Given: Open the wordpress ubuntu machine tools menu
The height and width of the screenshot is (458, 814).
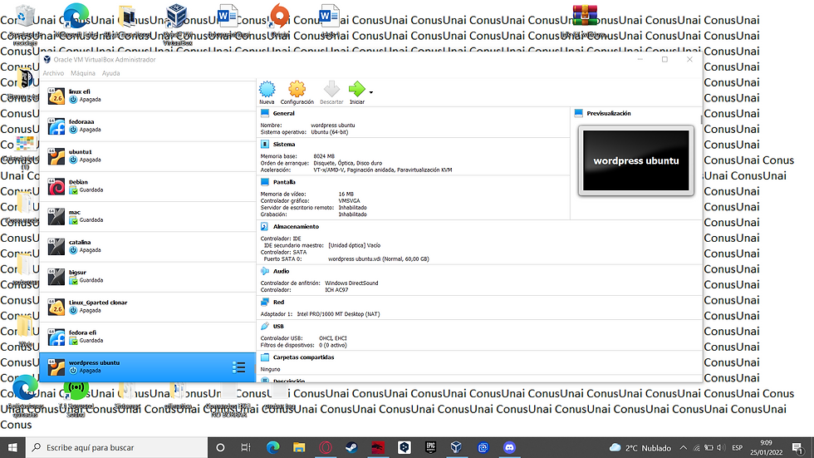Looking at the screenshot, I should coord(239,367).
